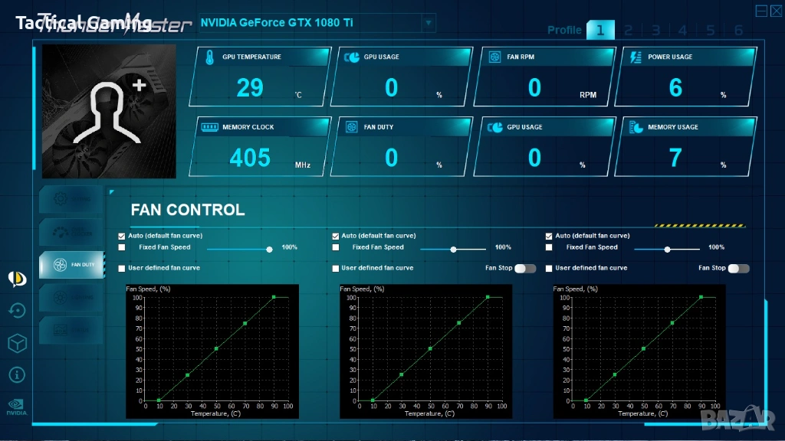This screenshot has width=785, height=441.
Task: Click the restore defaults circular arrow icon
Action: click(x=17, y=310)
